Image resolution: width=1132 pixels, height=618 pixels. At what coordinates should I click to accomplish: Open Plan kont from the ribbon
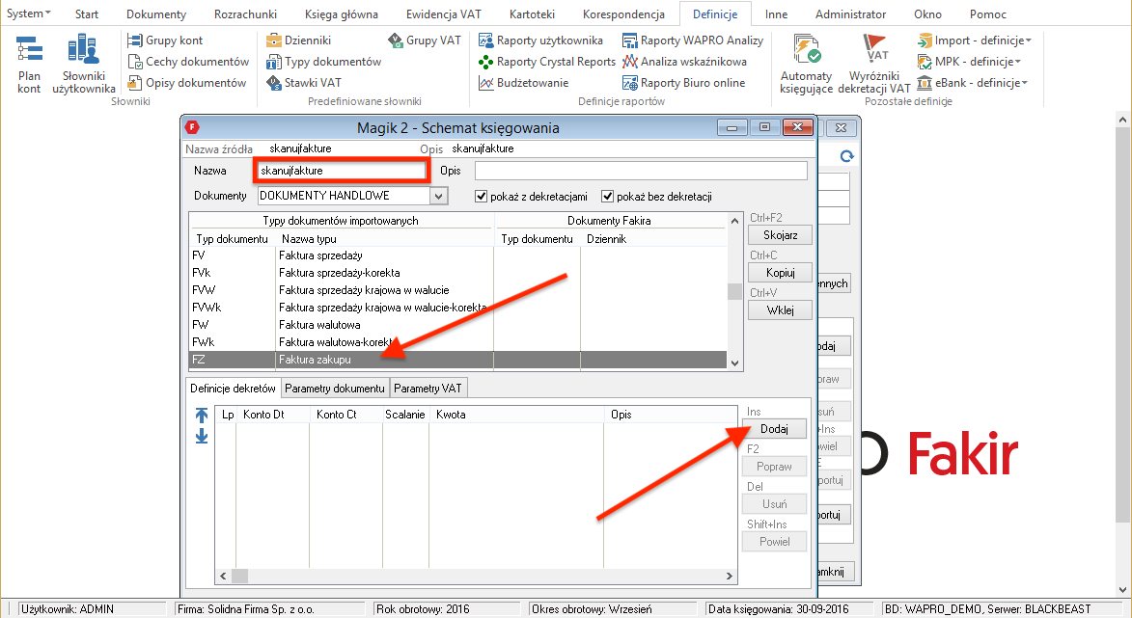click(x=29, y=64)
